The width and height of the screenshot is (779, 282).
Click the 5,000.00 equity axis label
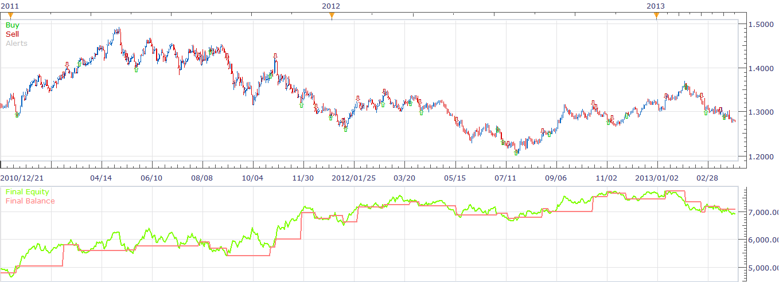(x=764, y=268)
